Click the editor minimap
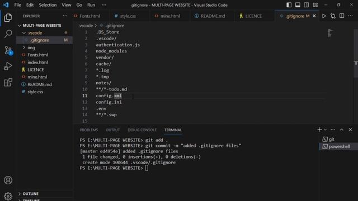 pyautogui.click(x=330, y=33)
